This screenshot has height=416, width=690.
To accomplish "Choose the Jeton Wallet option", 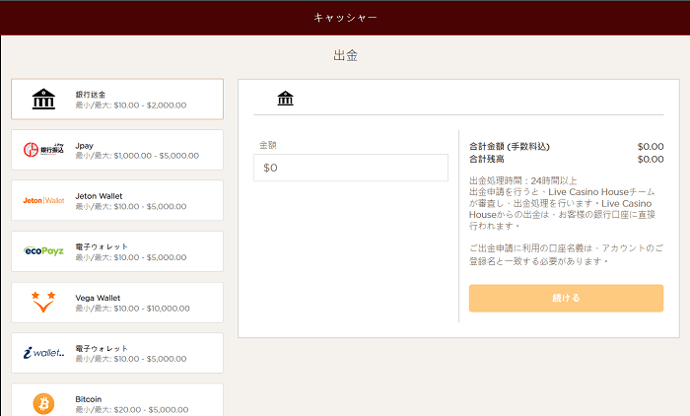I will click(117, 200).
